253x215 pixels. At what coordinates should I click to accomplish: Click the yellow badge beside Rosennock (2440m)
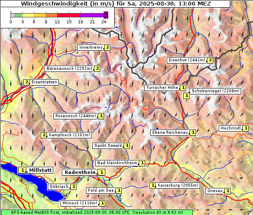(101, 116)
